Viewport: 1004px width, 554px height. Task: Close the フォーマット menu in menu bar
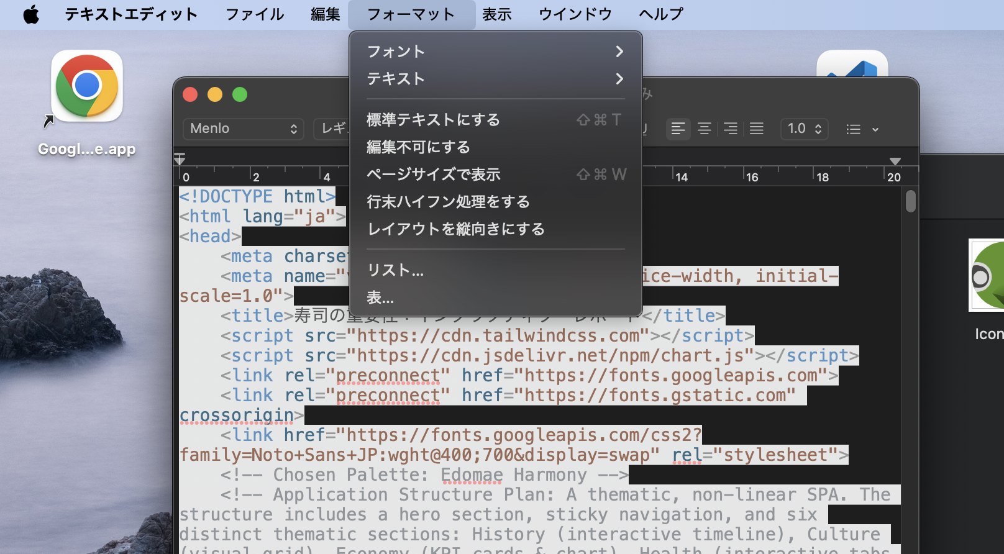(x=411, y=14)
